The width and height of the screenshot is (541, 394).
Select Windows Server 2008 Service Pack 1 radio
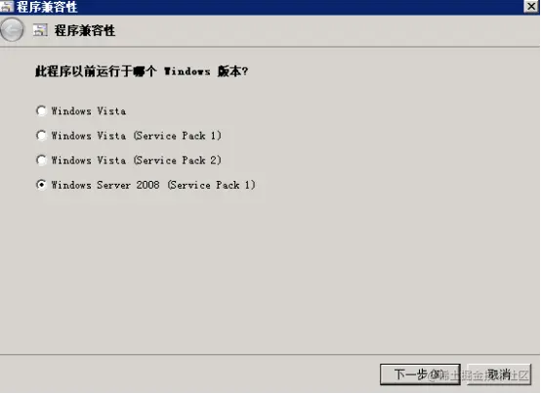pyautogui.click(x=41, y=185)
